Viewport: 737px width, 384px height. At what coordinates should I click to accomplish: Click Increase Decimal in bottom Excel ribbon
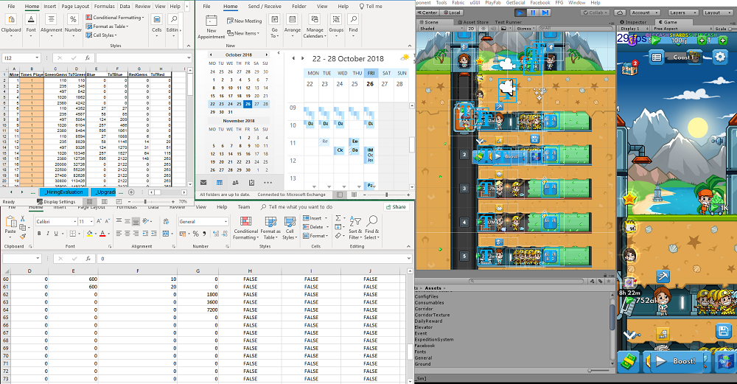coord(216,234)
